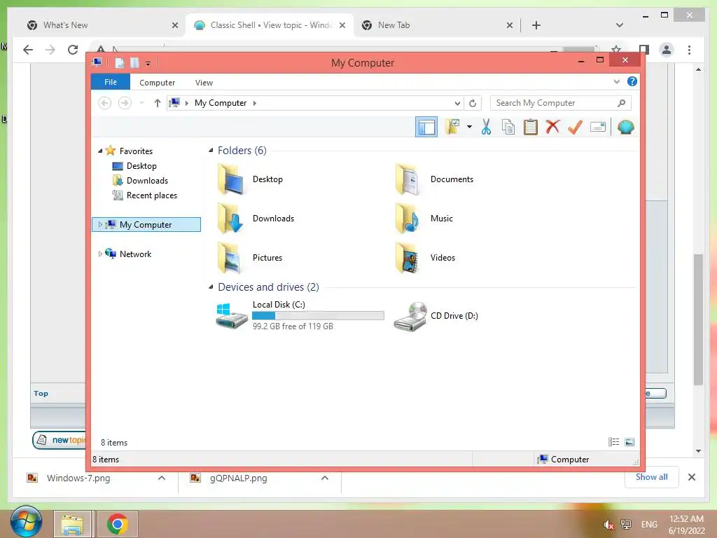Click the Cut scissors toolbar icon
Viewport: 717px width, 538px height.
[x=486, y=127]
